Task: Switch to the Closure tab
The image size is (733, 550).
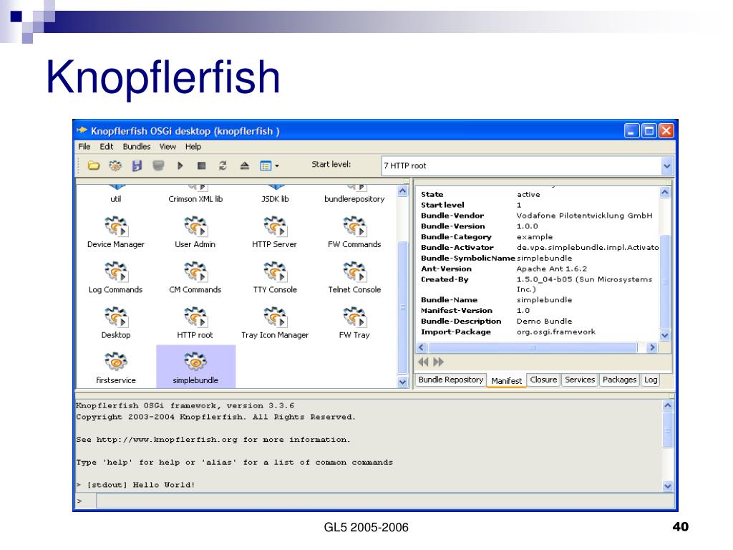Action: pos(543,380)
